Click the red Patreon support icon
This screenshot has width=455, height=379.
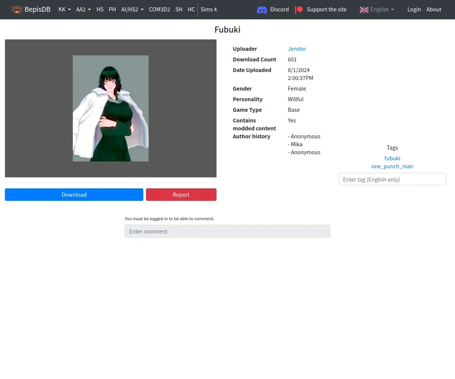(x=299, y=9)
